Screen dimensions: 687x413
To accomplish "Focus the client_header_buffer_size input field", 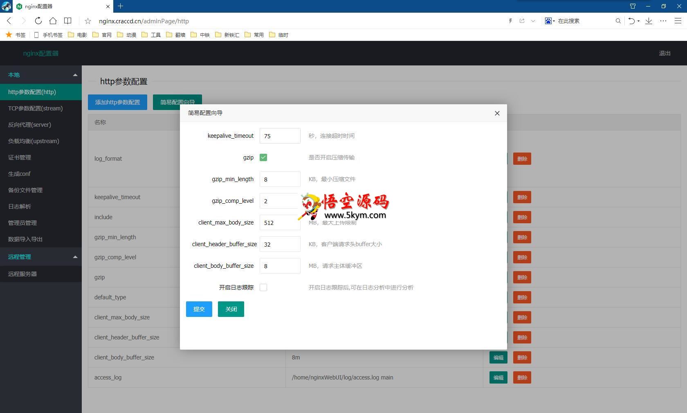I will pyautogui.click(x=280, y=244).
